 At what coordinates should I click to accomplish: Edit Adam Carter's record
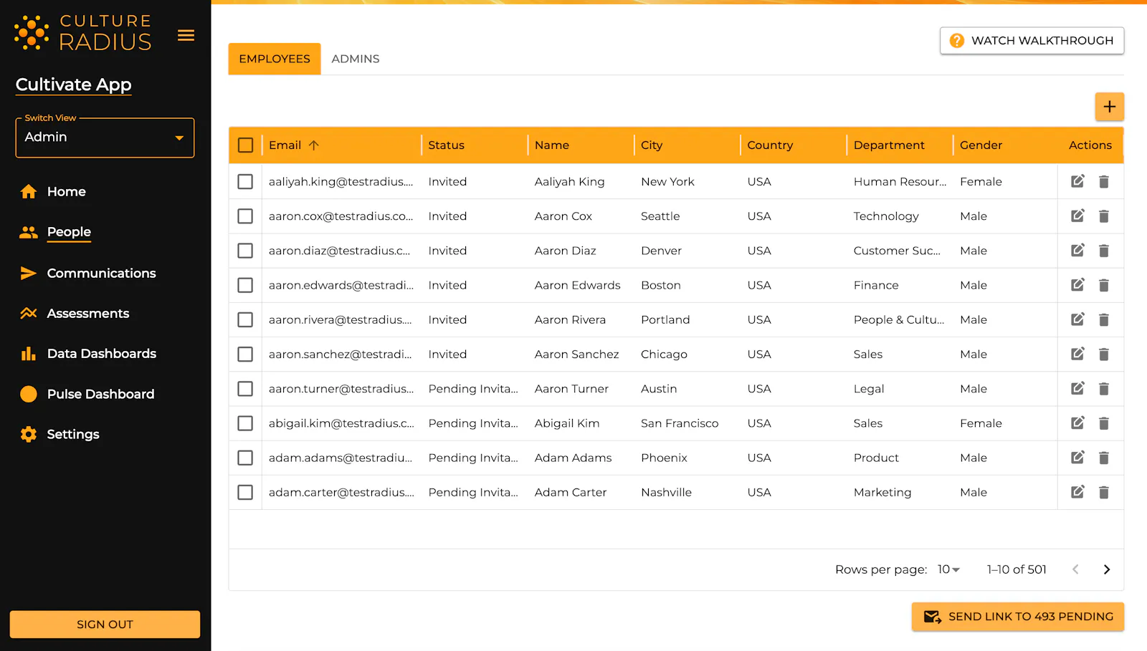click(1077, 492)
